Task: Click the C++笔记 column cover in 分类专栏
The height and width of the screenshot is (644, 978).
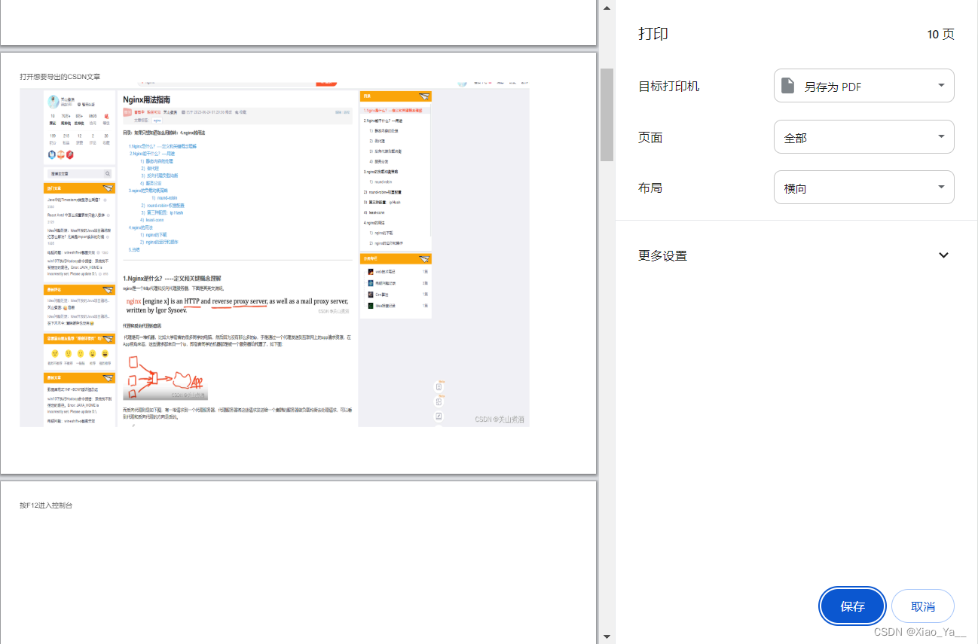Action: pos(371,295)
